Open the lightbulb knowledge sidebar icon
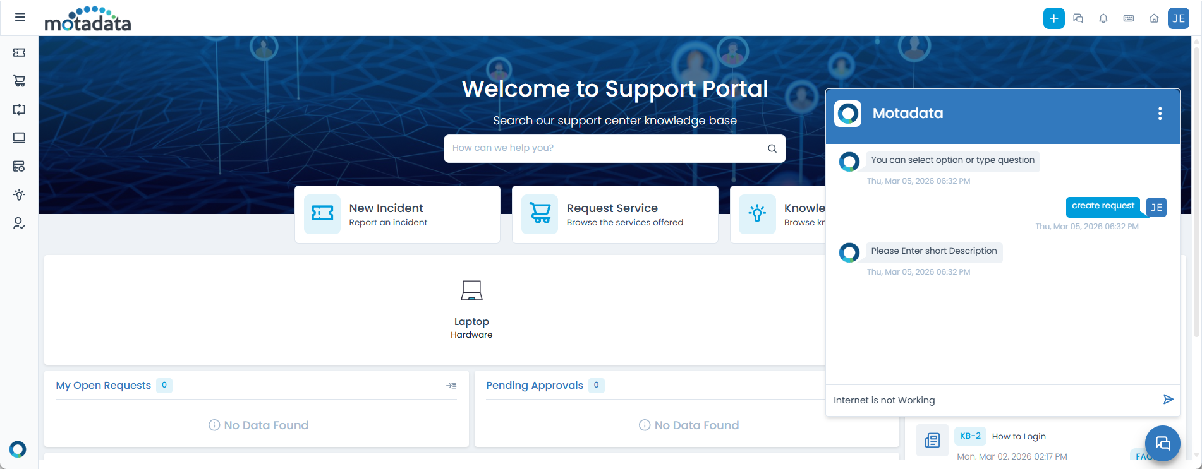This screenshot has width=1202, height=469. coord(20,194)
